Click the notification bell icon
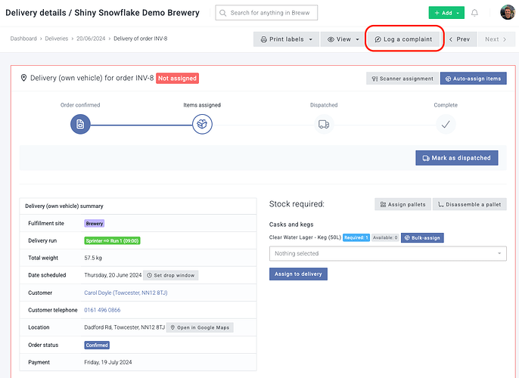 [x=474, y=13]
